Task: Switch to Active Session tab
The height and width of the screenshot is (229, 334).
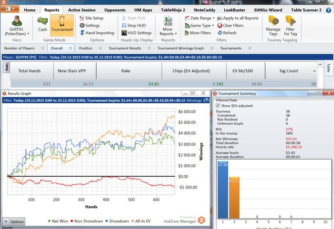Action: click(82, 10)
